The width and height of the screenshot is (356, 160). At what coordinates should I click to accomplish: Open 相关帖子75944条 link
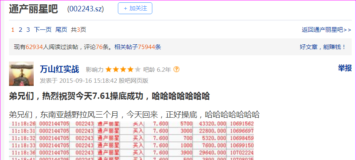[x=137, y=47]
